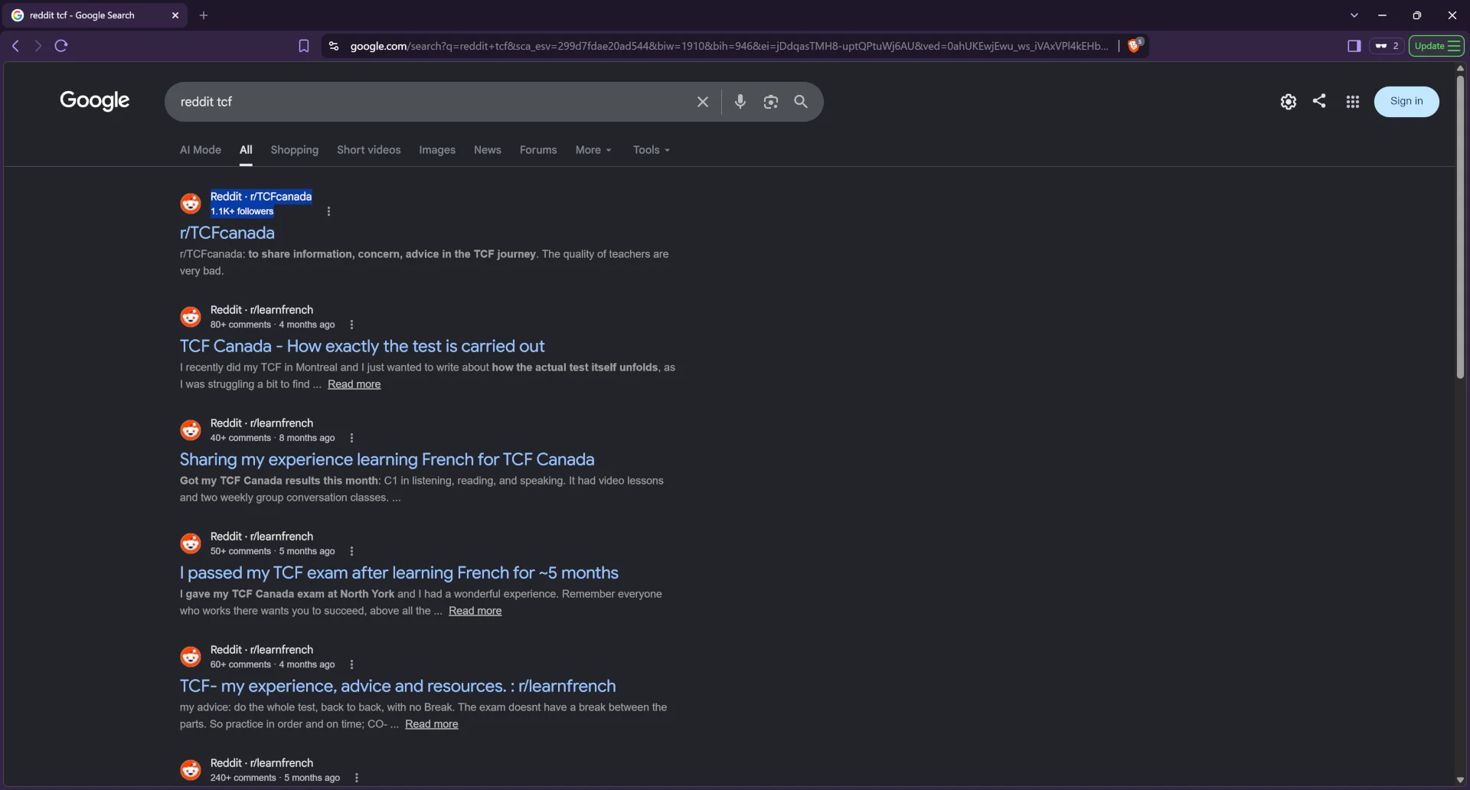Open the private window indicator badge
This screenshot has height=790, width=1470.
[x=1387, y=46]
